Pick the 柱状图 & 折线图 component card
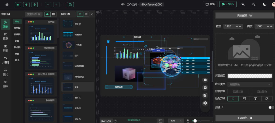This screenshot has width=275, height=123. click(x=41, y=84)
